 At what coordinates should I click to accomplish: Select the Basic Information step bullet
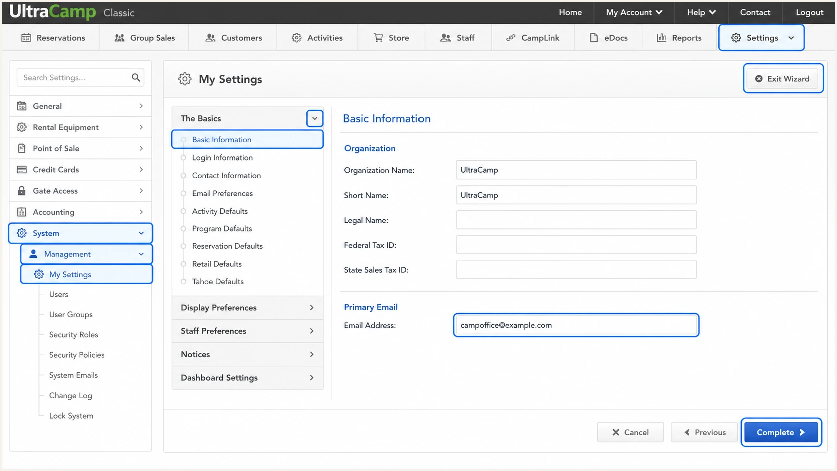(183, 140)
